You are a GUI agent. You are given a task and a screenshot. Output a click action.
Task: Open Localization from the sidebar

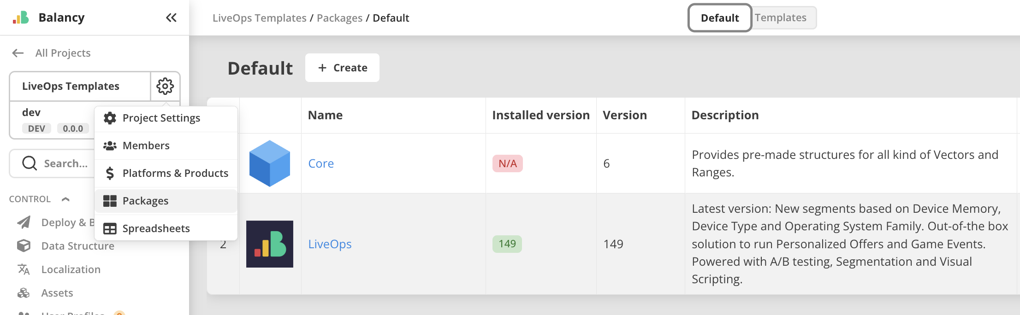click(71, 269)
